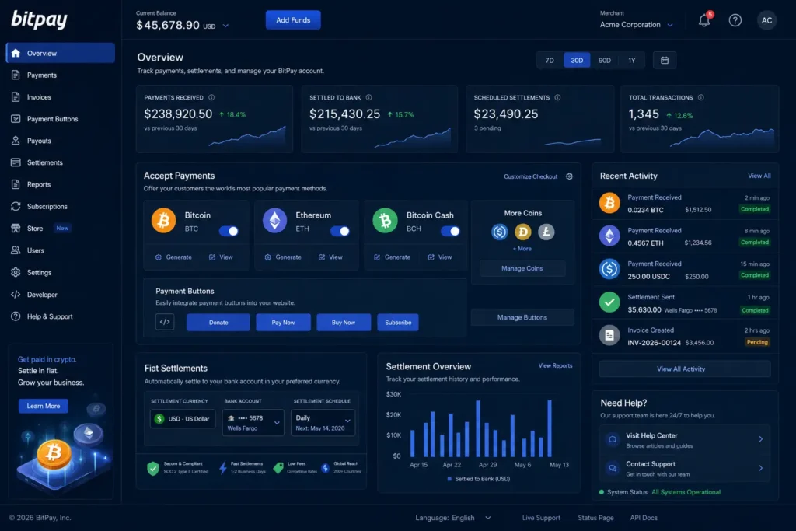Click the Settled to Bank (USD) legend
Screen dimensions: 796x531
(x=478, y=479)
